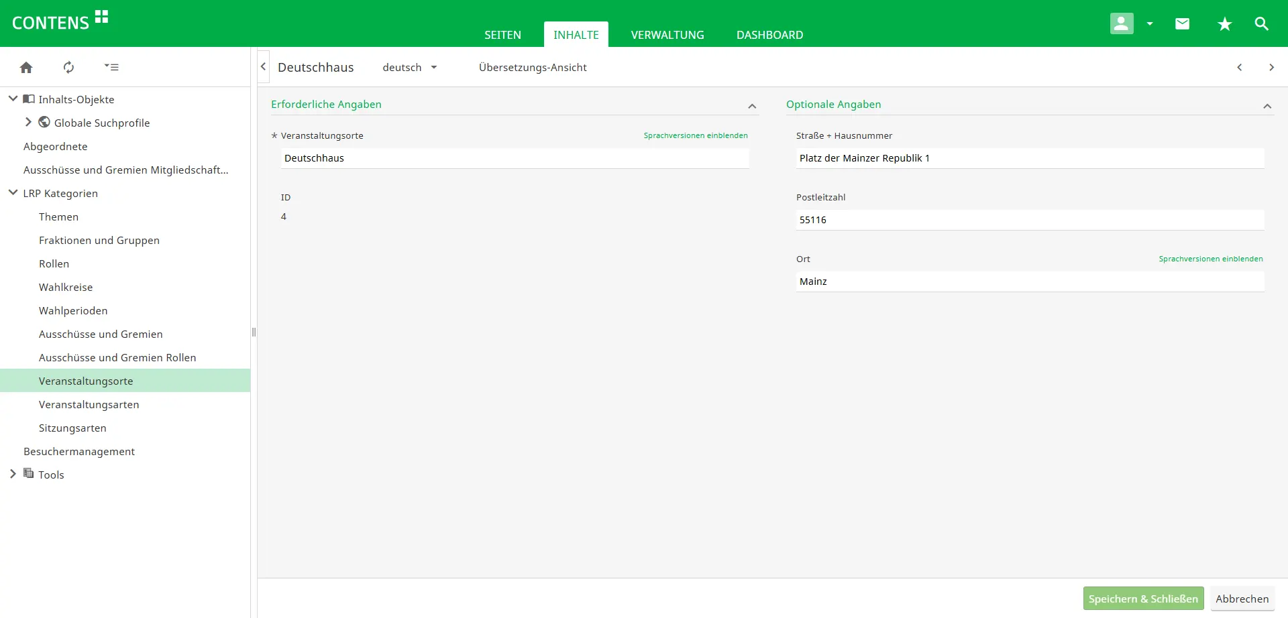Click Sprachversionen einblenden link for Ort
Viewport: 1288px width, 618px height.
[1210, 259]
